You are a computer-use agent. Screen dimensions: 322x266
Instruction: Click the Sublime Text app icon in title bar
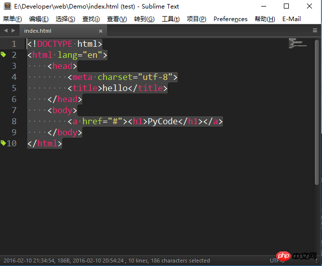(x=8, y=6)
